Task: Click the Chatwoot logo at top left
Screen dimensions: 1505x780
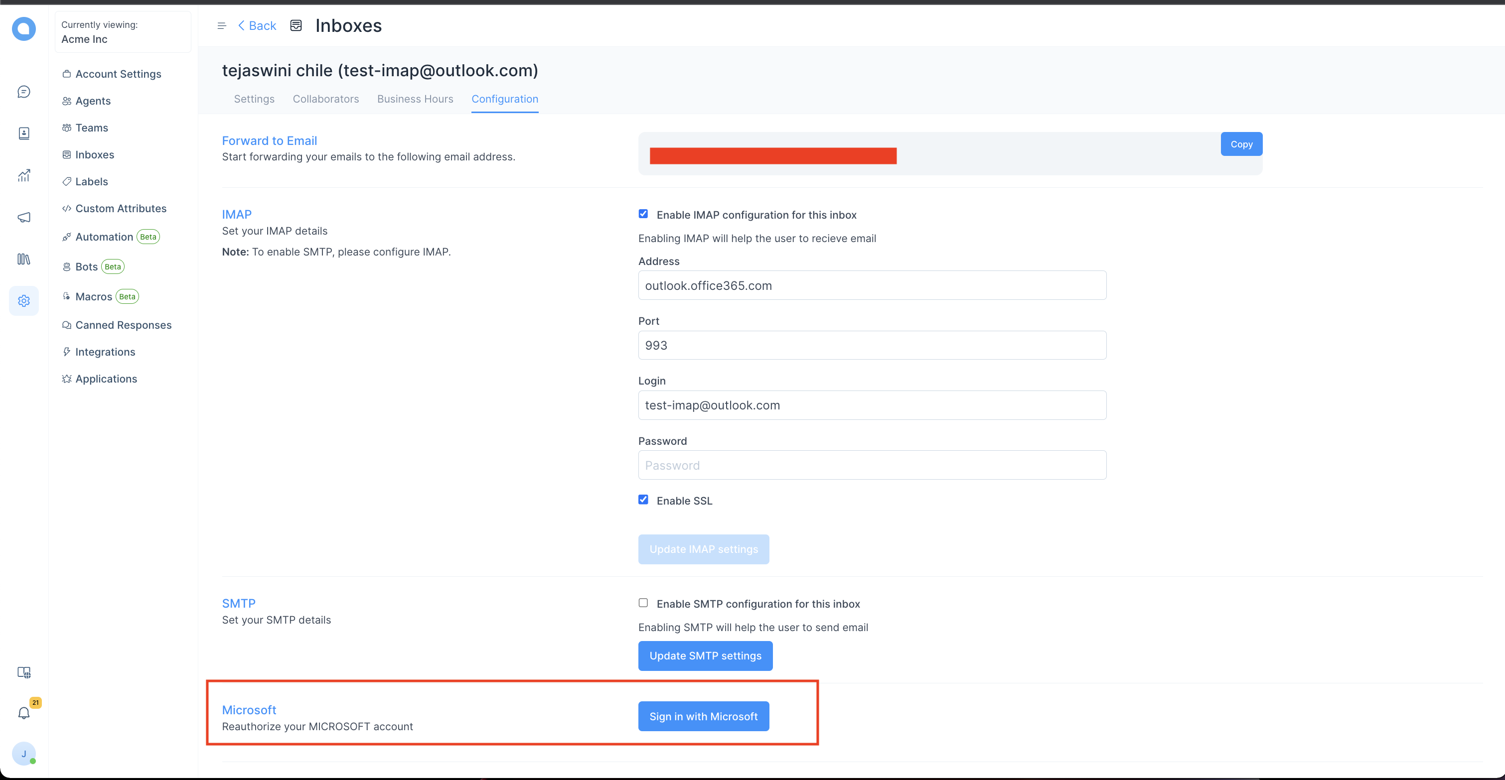Action: click(x=24, y=28)
